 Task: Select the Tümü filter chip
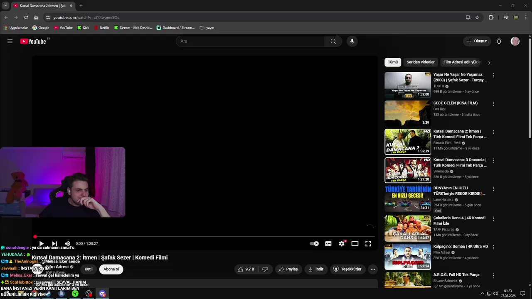393,62
